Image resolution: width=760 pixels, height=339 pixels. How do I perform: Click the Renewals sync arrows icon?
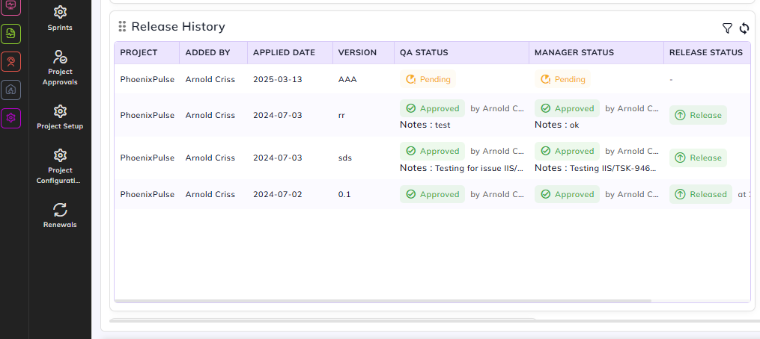point(60,210)
